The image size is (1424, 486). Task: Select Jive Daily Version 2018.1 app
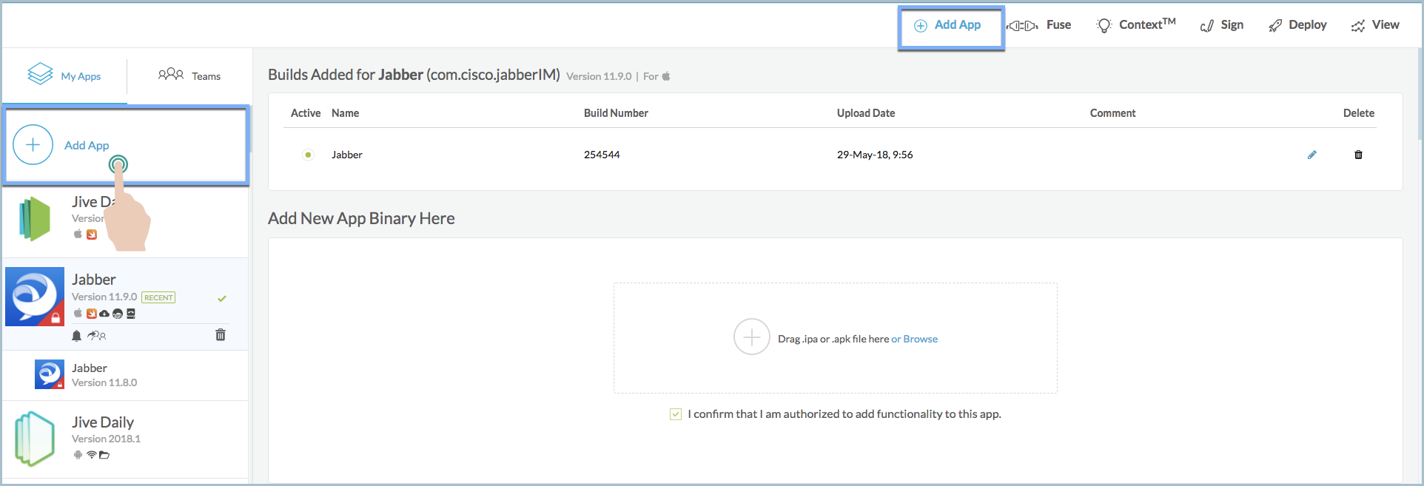tap(126, 439)
